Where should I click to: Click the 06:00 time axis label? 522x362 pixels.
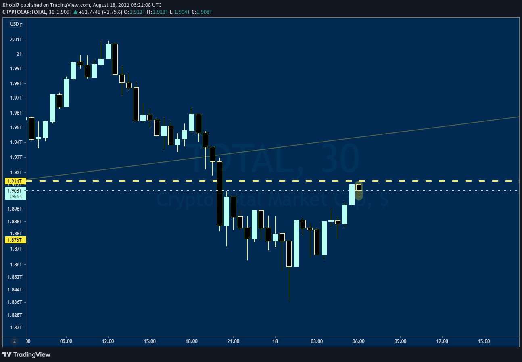point(359,341)
